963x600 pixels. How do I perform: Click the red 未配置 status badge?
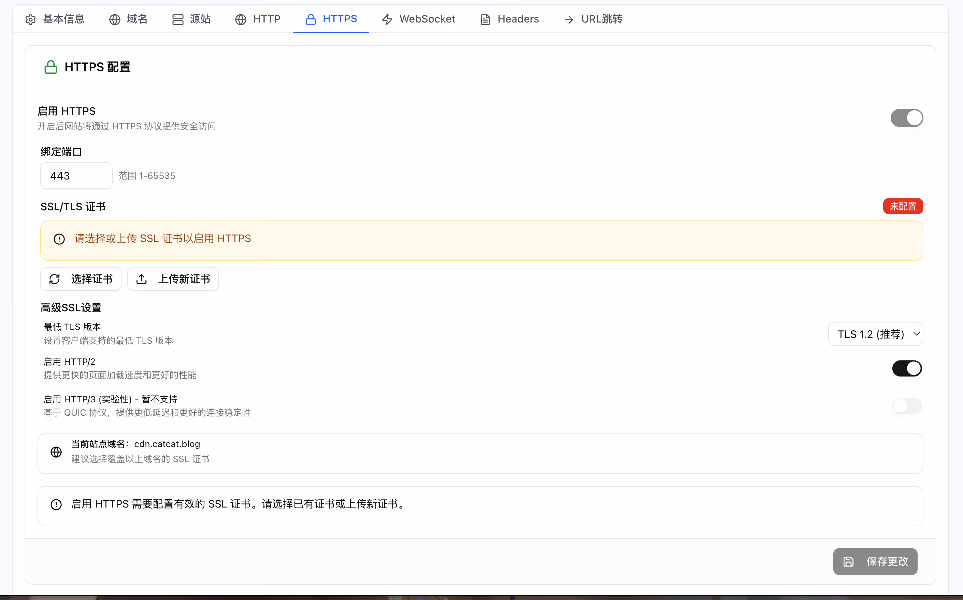point(903,206)
